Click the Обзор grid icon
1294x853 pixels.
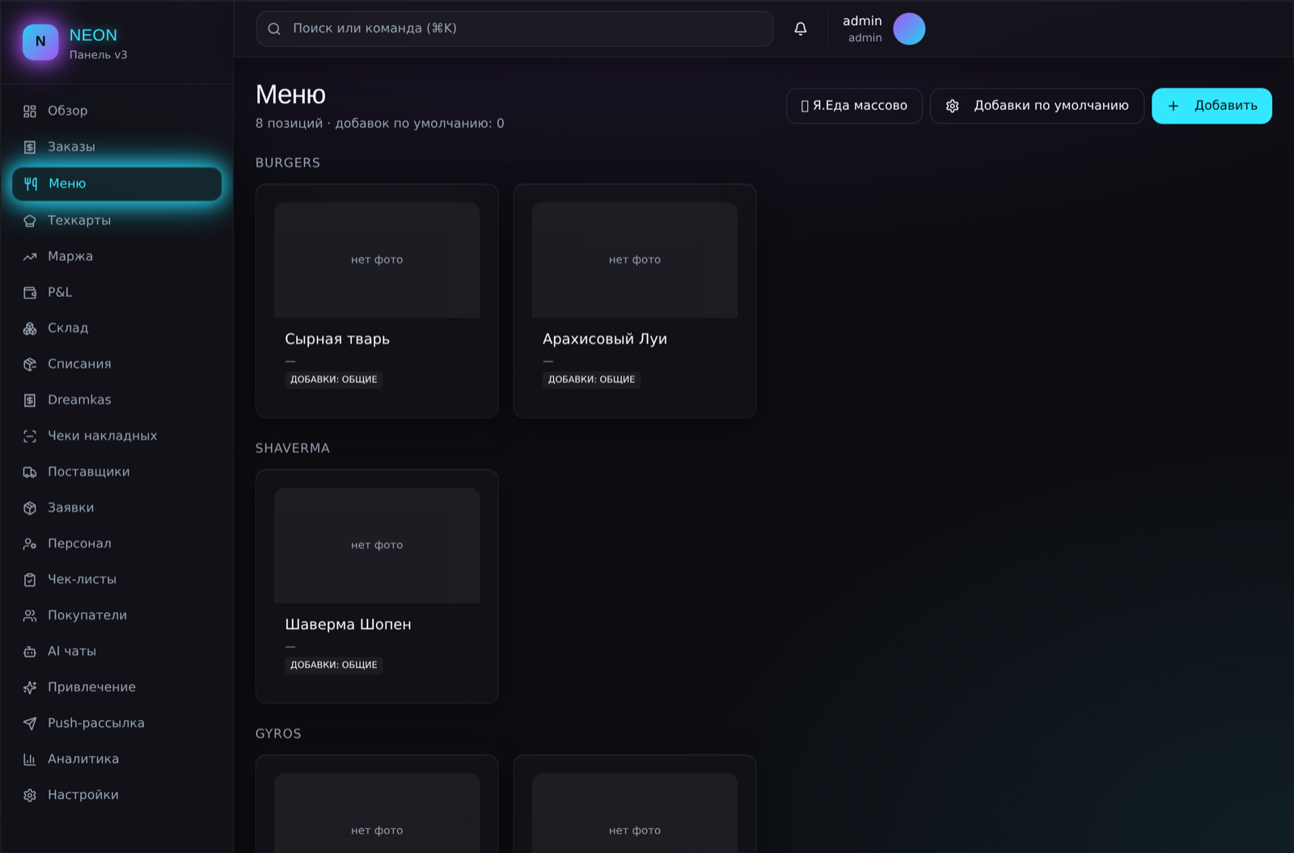(30, 112)
